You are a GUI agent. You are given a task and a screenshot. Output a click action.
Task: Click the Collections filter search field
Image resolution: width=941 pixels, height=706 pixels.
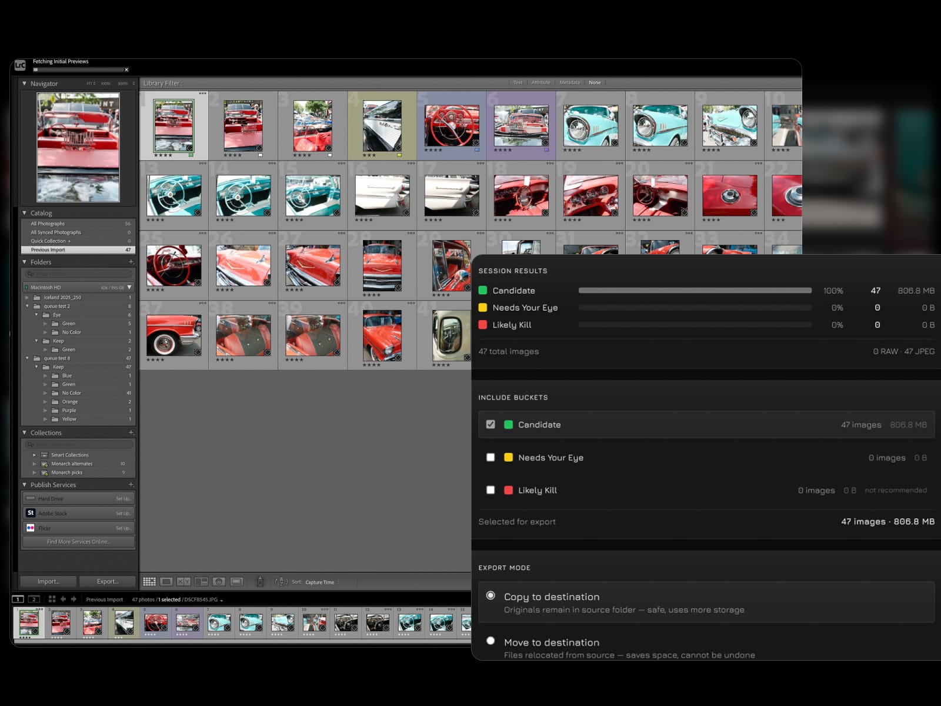pos(78,444)
